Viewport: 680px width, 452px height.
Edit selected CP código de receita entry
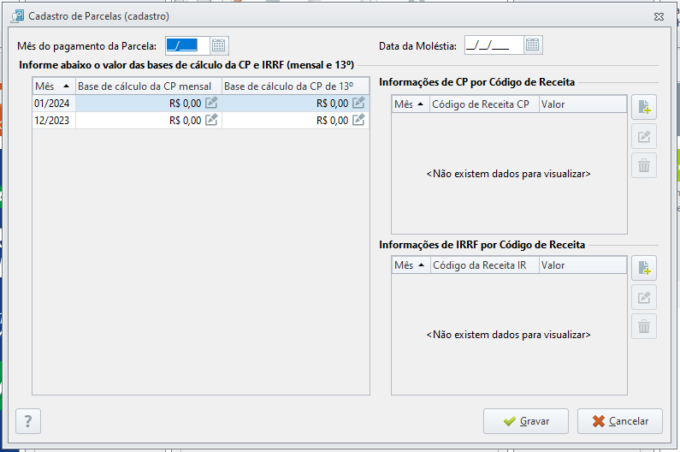644,136
